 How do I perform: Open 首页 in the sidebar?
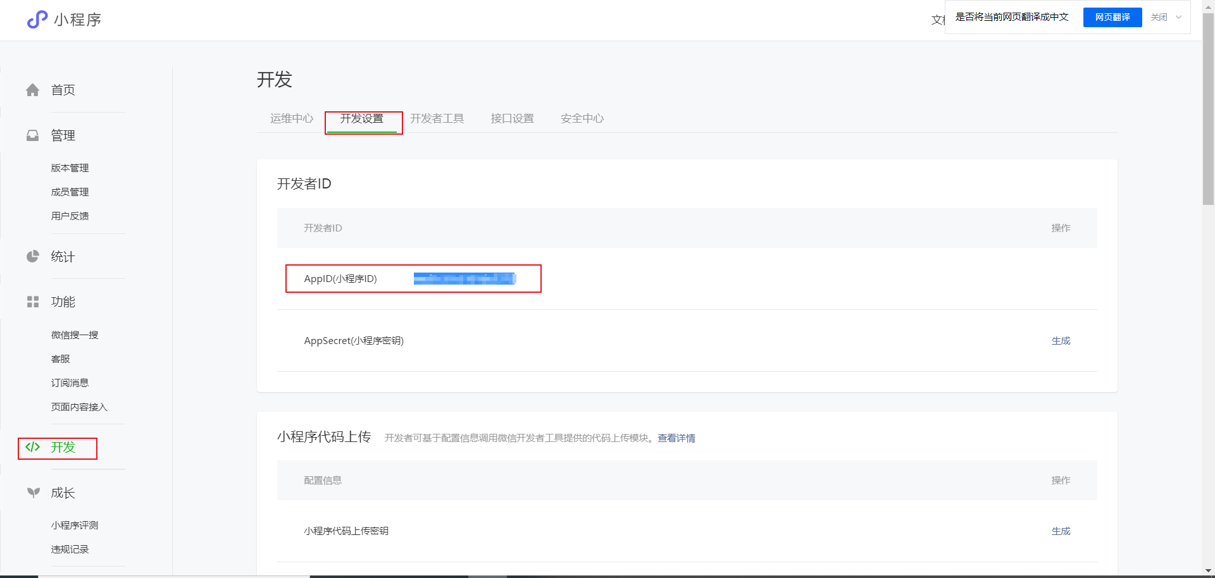click(63, 90)
